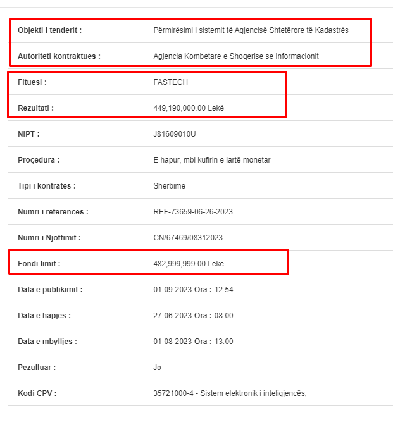
Task: Click the winner name FASTECH
Action: 170,82
